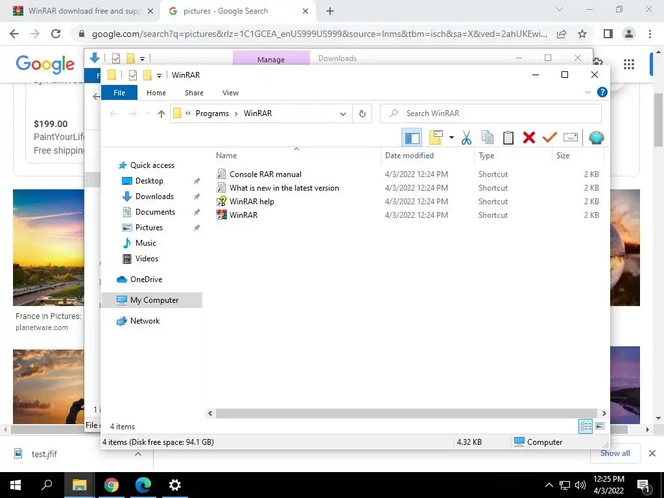Image resolution: width=664 pixels, height=498 pixels.
Task: Click the envelope email toolbar icon
Action: click(x=571, y=137)
